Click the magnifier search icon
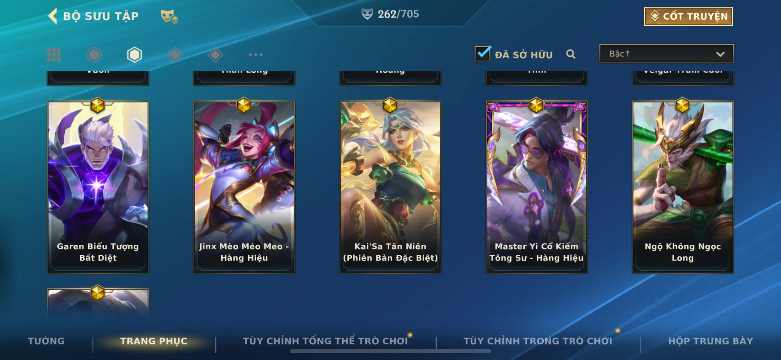The height and width of the screenshot is (360, 781). pyautogui.click(x=571, y=54)
